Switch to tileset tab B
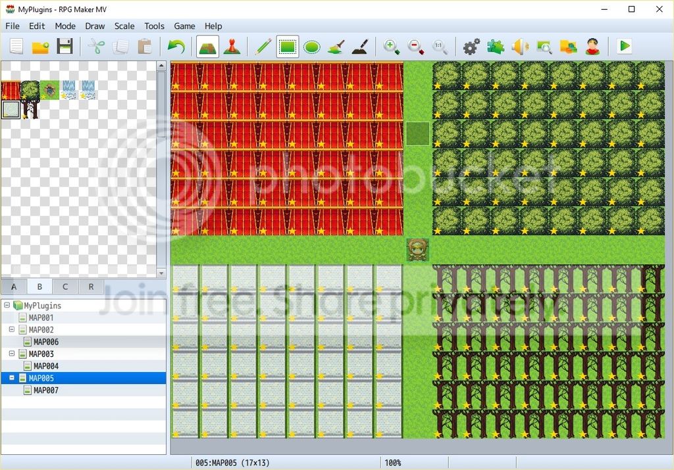This screenshot has height=470, width=674. pyautogui.click(x=39, y=287)
